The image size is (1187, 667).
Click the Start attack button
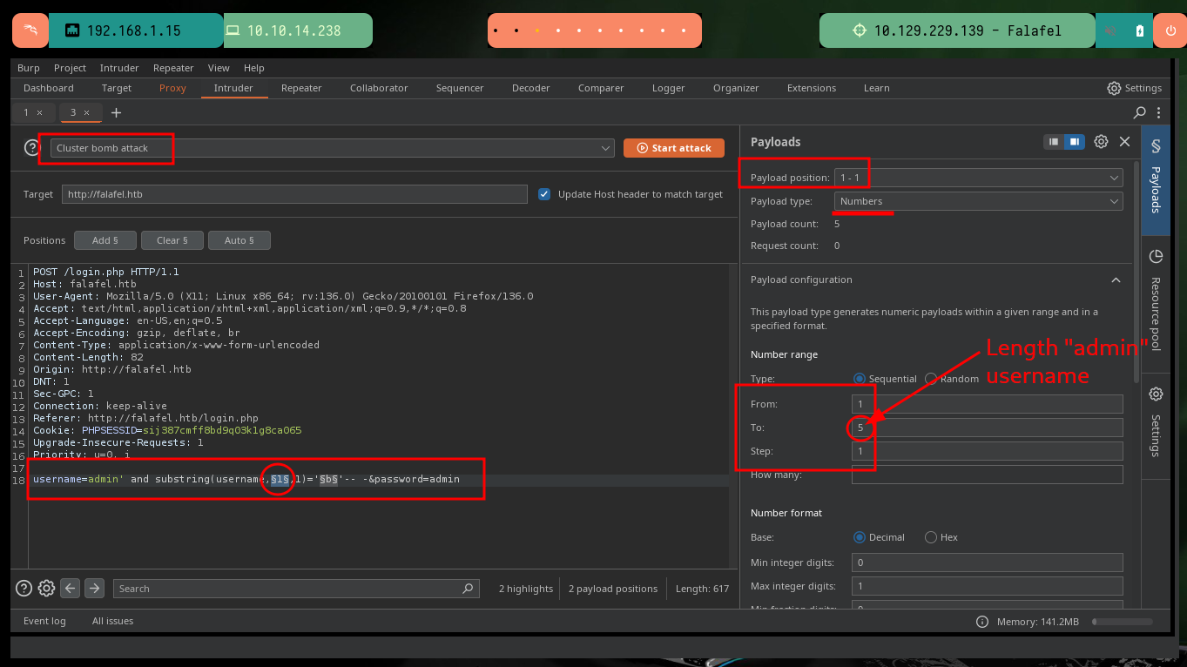pyautogui.click(x=674, y=148)
